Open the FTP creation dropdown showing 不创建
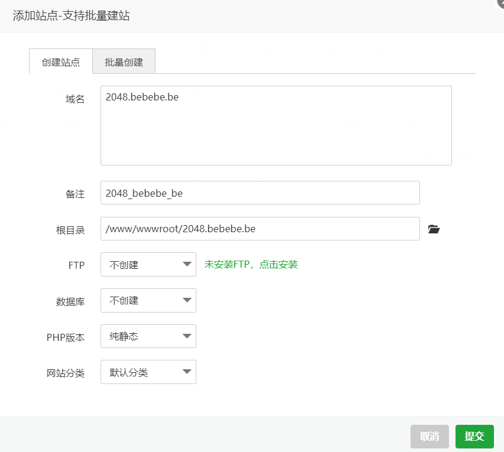Viewport: 504px width, 452px height. (x=148, y=264)
